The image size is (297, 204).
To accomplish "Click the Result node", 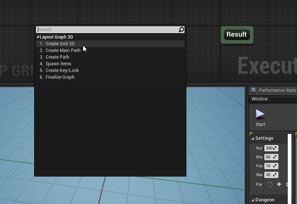I will click(x=237, y=35).
